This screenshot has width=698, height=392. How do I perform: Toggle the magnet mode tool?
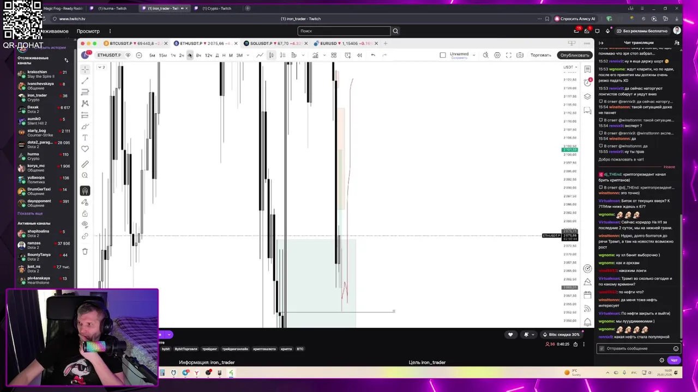[x=85, y=191]
